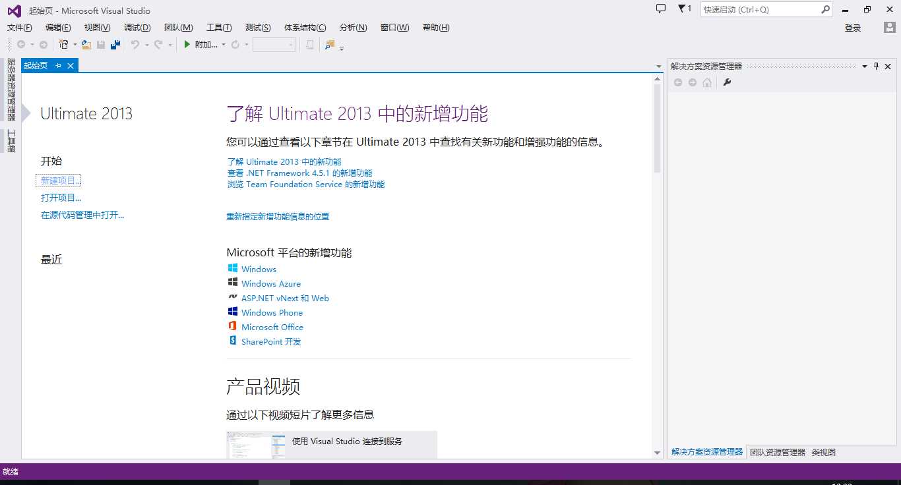Click the Microsoft Office icon in platform list
901x485 pixels.
pyautogui.click(x=232, y=326)
